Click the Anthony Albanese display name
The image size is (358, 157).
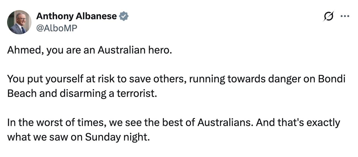tap(76, 16)
